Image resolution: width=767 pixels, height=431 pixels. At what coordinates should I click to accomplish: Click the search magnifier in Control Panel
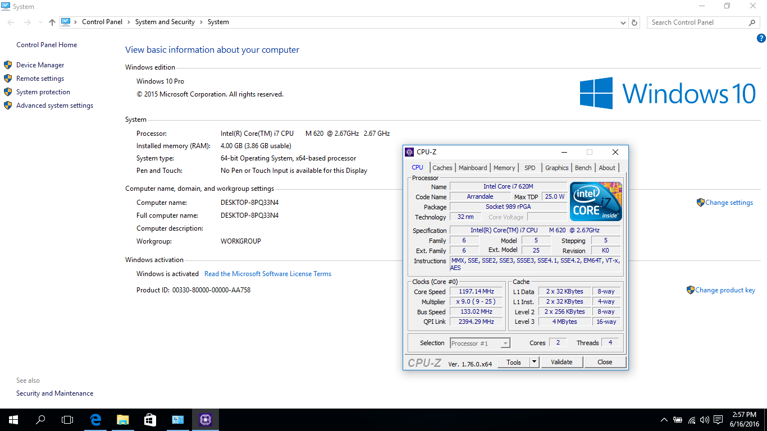tap(752, 22)
